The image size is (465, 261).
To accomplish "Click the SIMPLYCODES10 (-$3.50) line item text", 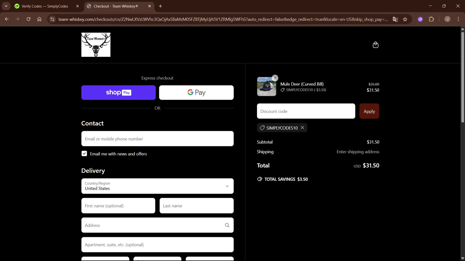I will coord(306,90).
